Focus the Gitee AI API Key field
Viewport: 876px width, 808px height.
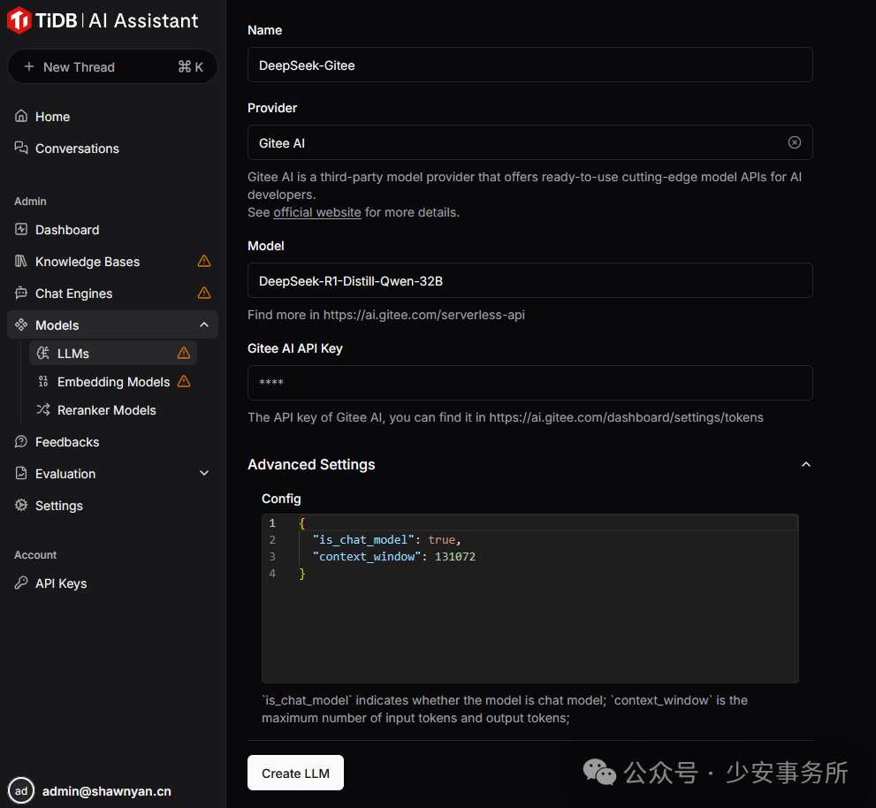(529, 383)
